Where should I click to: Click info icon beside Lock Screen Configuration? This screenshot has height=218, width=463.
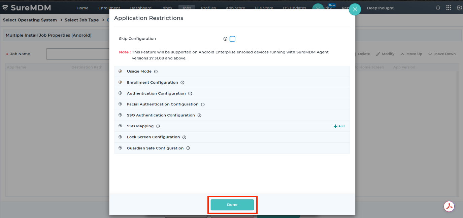click(x=184, y=137)
